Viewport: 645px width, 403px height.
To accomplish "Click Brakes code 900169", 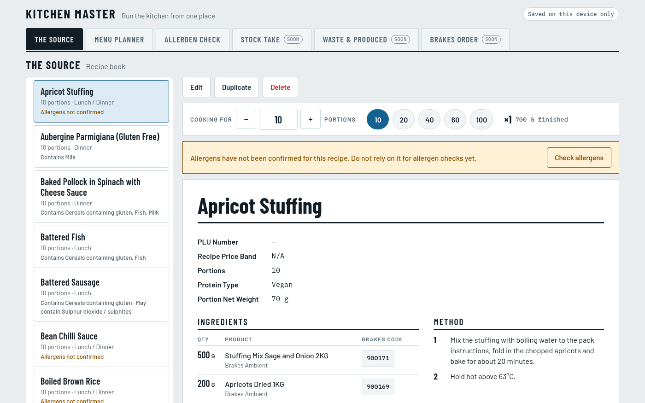I will [378, 386].
